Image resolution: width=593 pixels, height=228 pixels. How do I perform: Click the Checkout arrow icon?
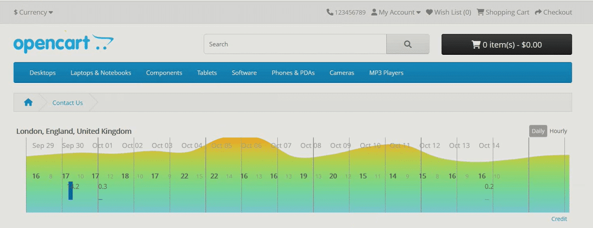coord(538,12)
